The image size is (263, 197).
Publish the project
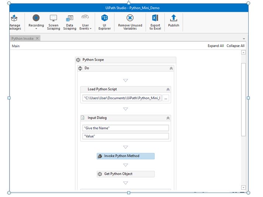173,21
